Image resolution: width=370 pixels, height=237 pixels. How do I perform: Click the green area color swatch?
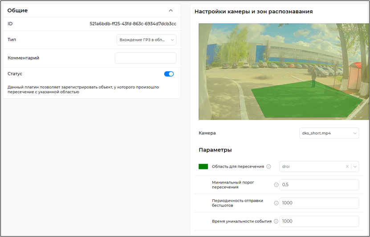(x=203, y=167)
